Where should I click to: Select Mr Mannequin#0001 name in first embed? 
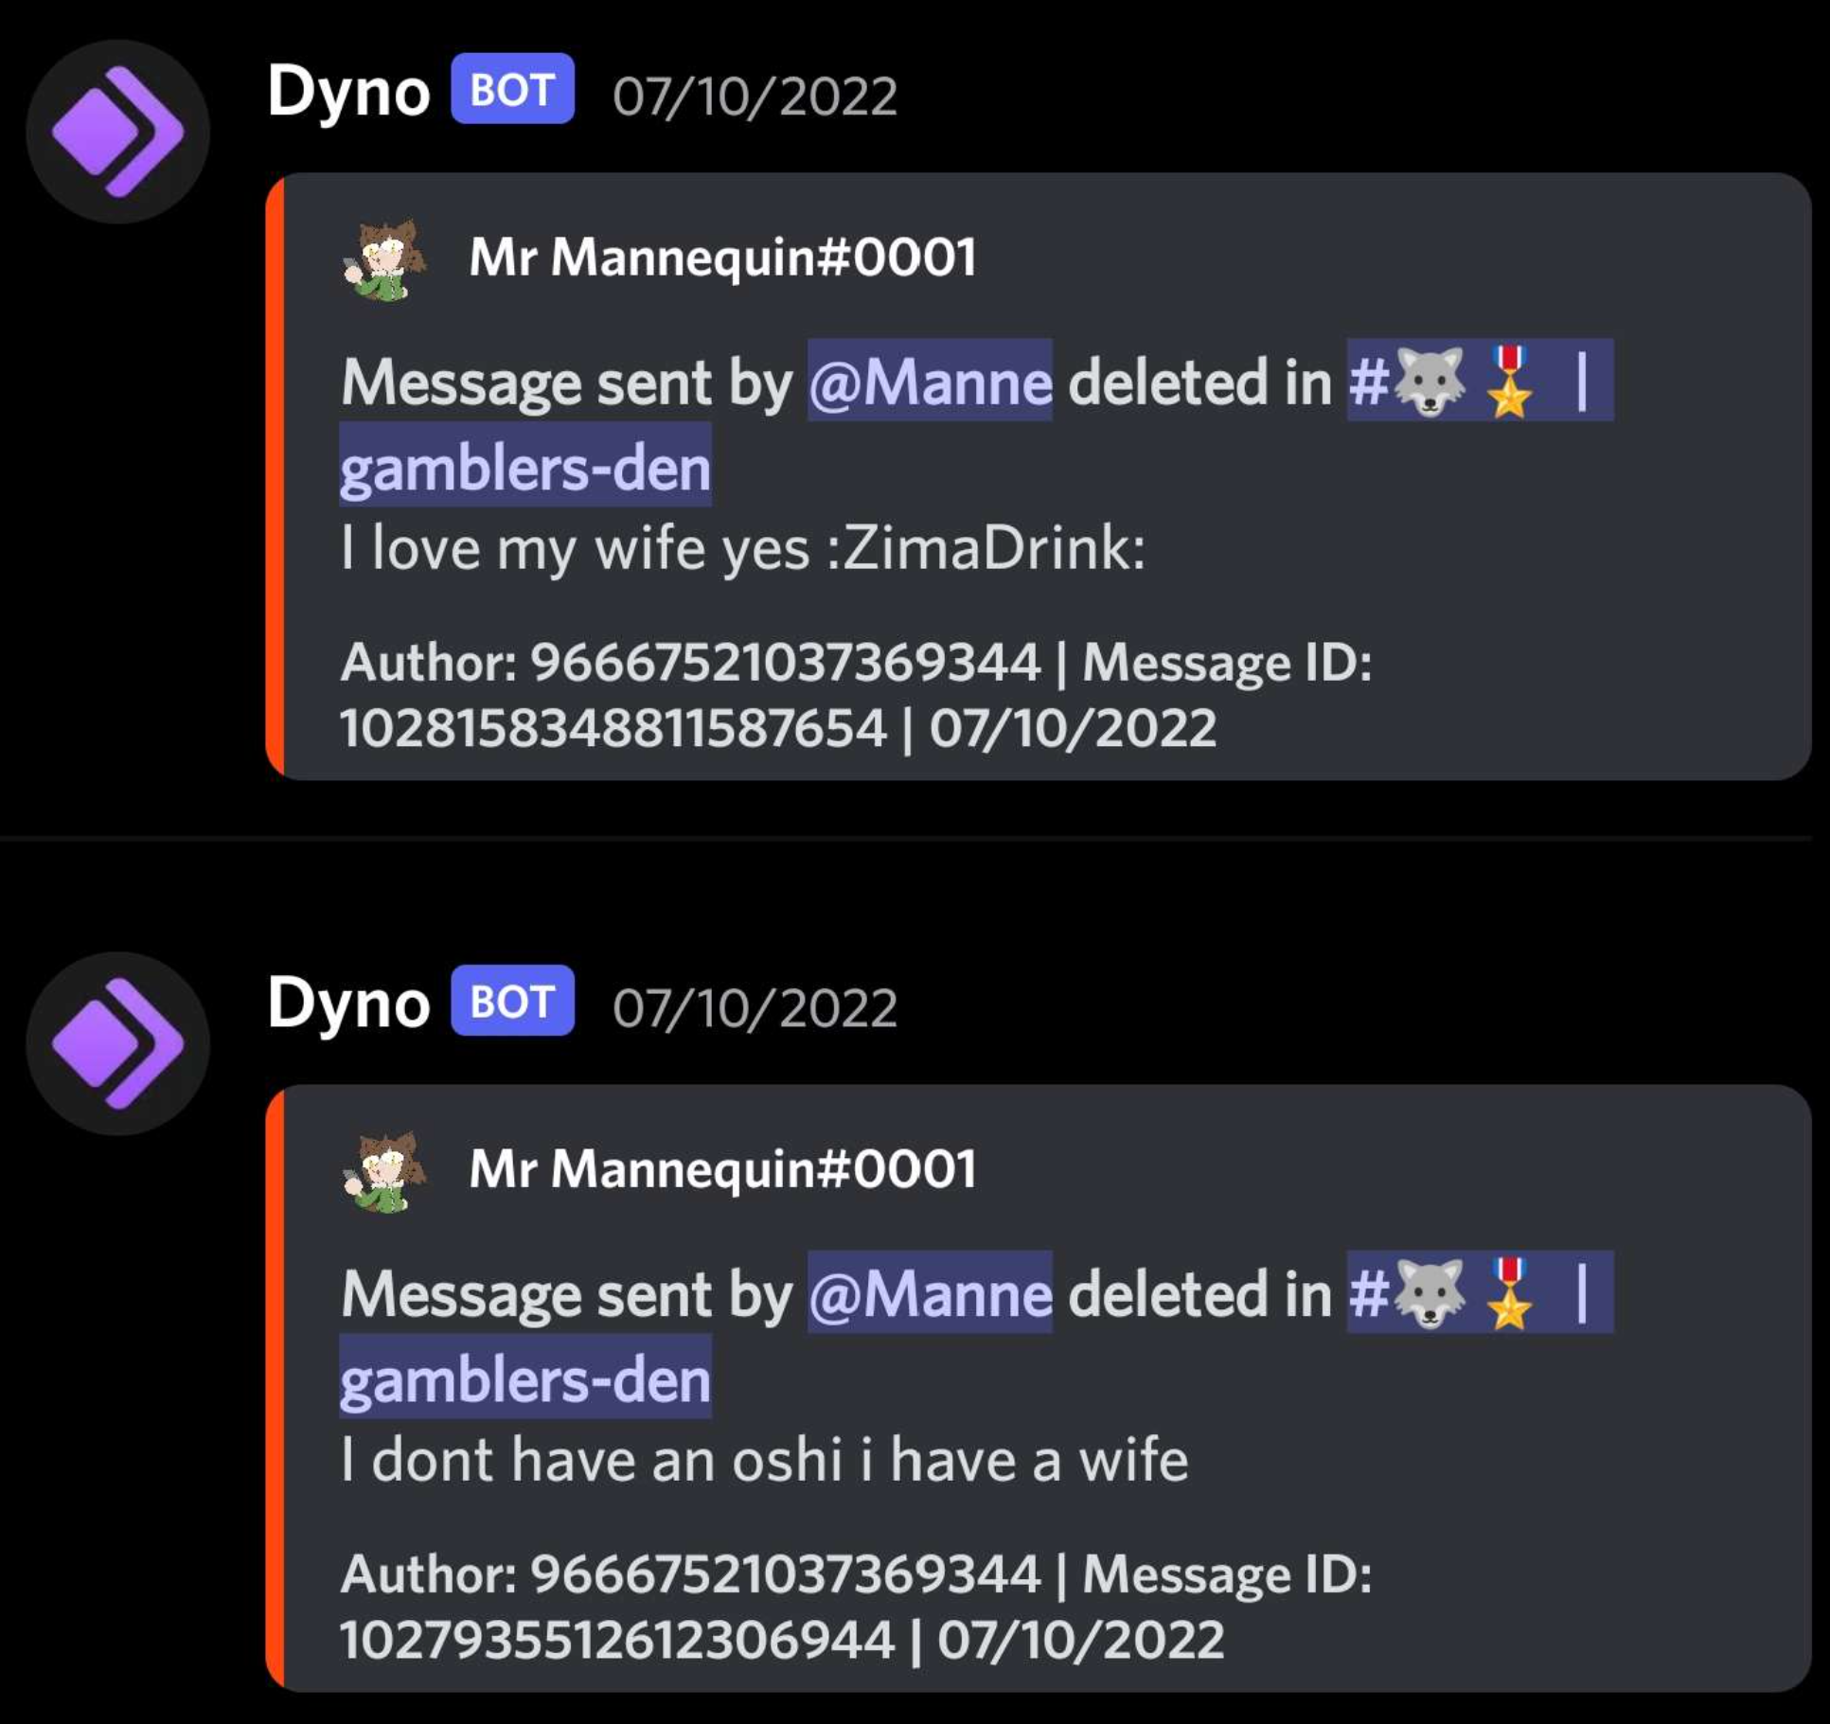point(722,258)
